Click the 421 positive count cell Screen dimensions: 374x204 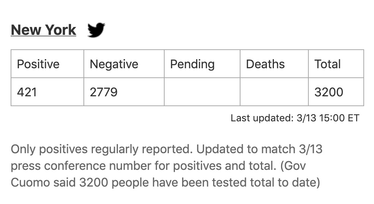tap(47, 92)
